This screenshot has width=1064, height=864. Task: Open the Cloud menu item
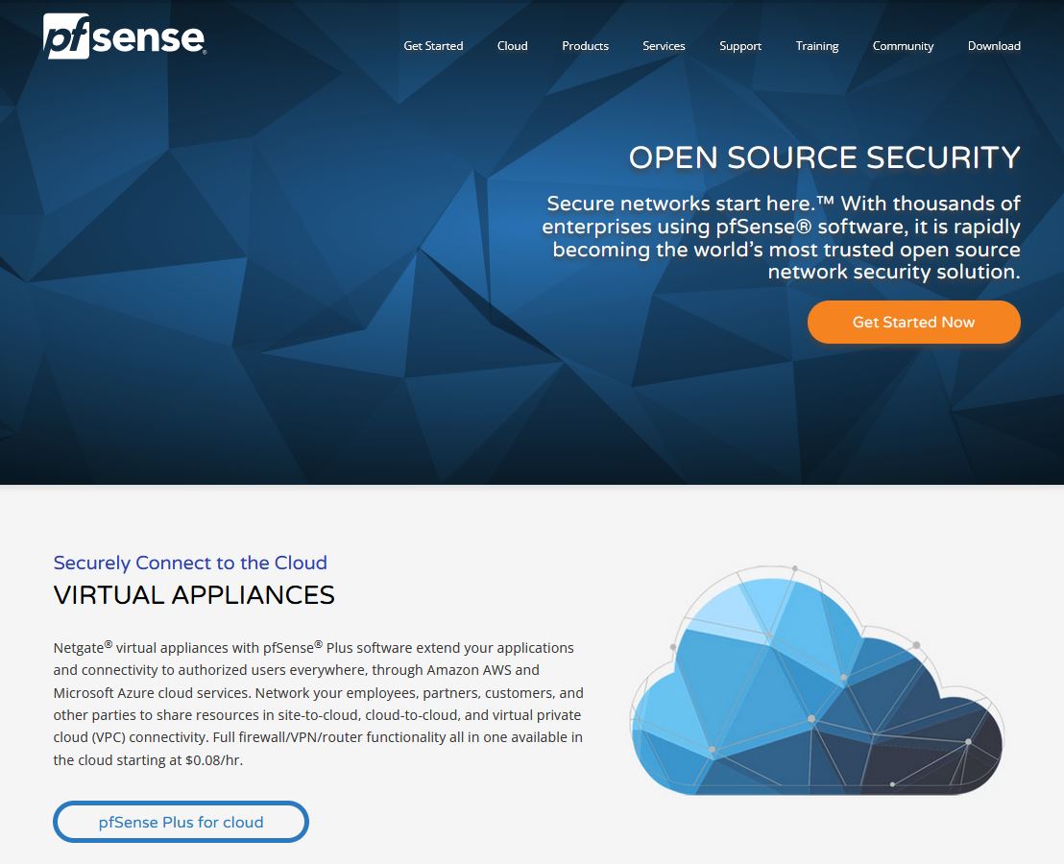click(x=513, y=46)
